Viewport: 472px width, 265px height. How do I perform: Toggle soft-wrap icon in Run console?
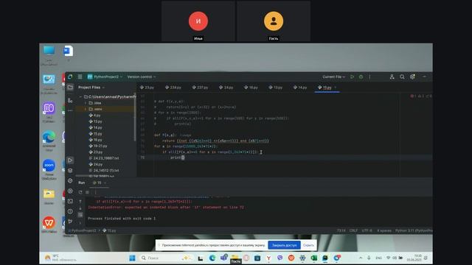click(80, 215)
